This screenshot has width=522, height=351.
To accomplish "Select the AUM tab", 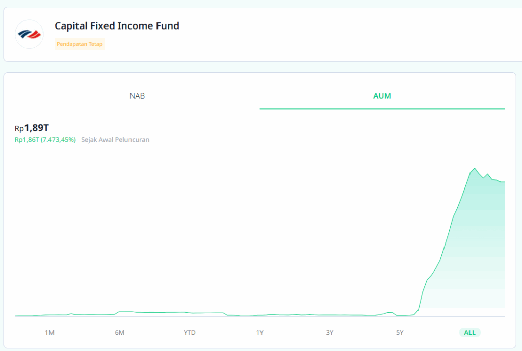I will (382, 96).
